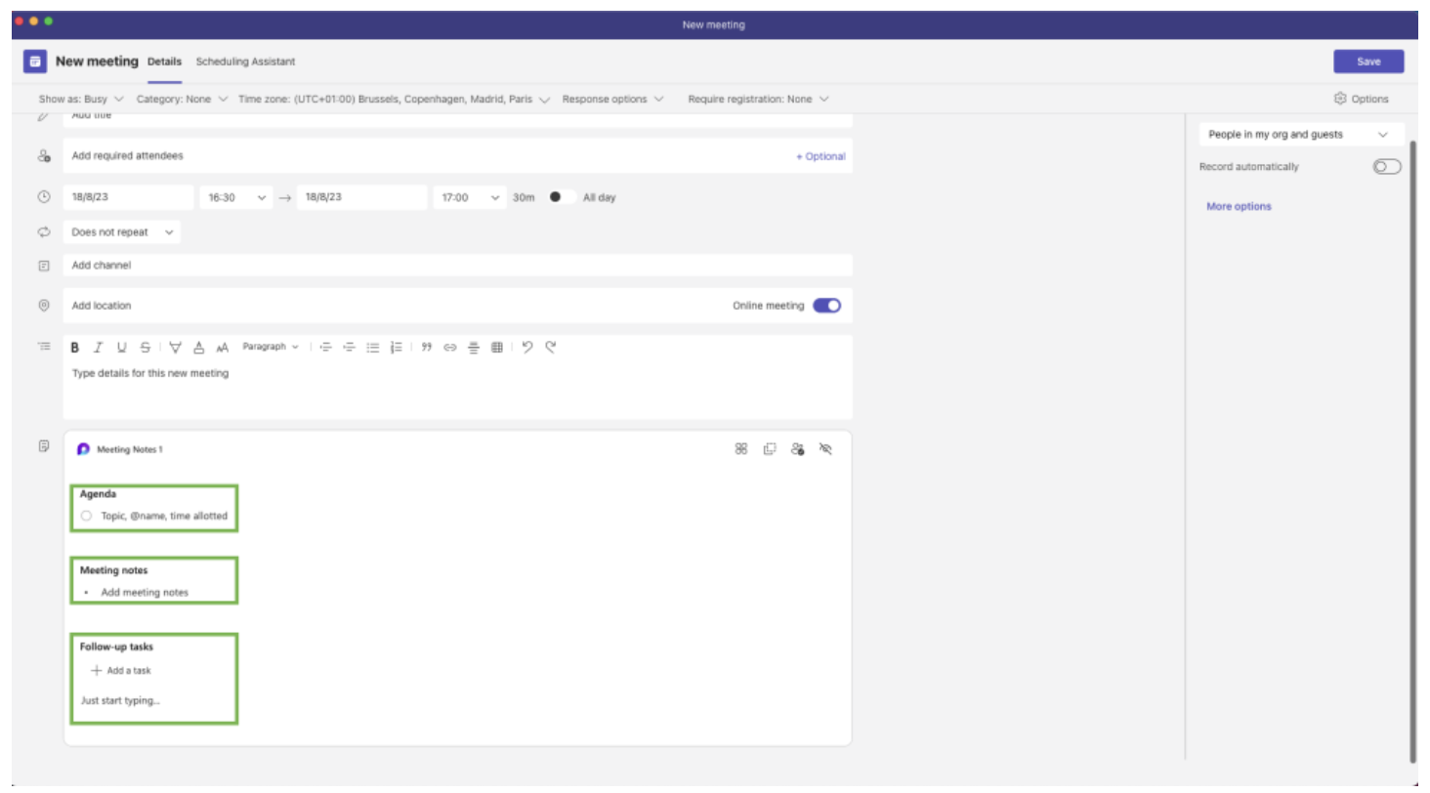Click the Save button
Image resolution: width=1430 pixels, height=793 pixels.
[x=1367, y=62]
